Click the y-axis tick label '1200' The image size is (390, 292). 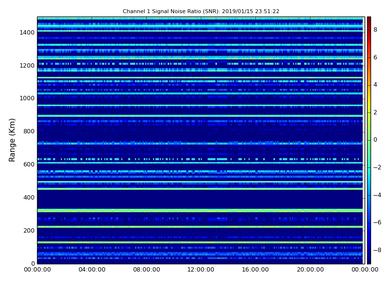[27, 66]
